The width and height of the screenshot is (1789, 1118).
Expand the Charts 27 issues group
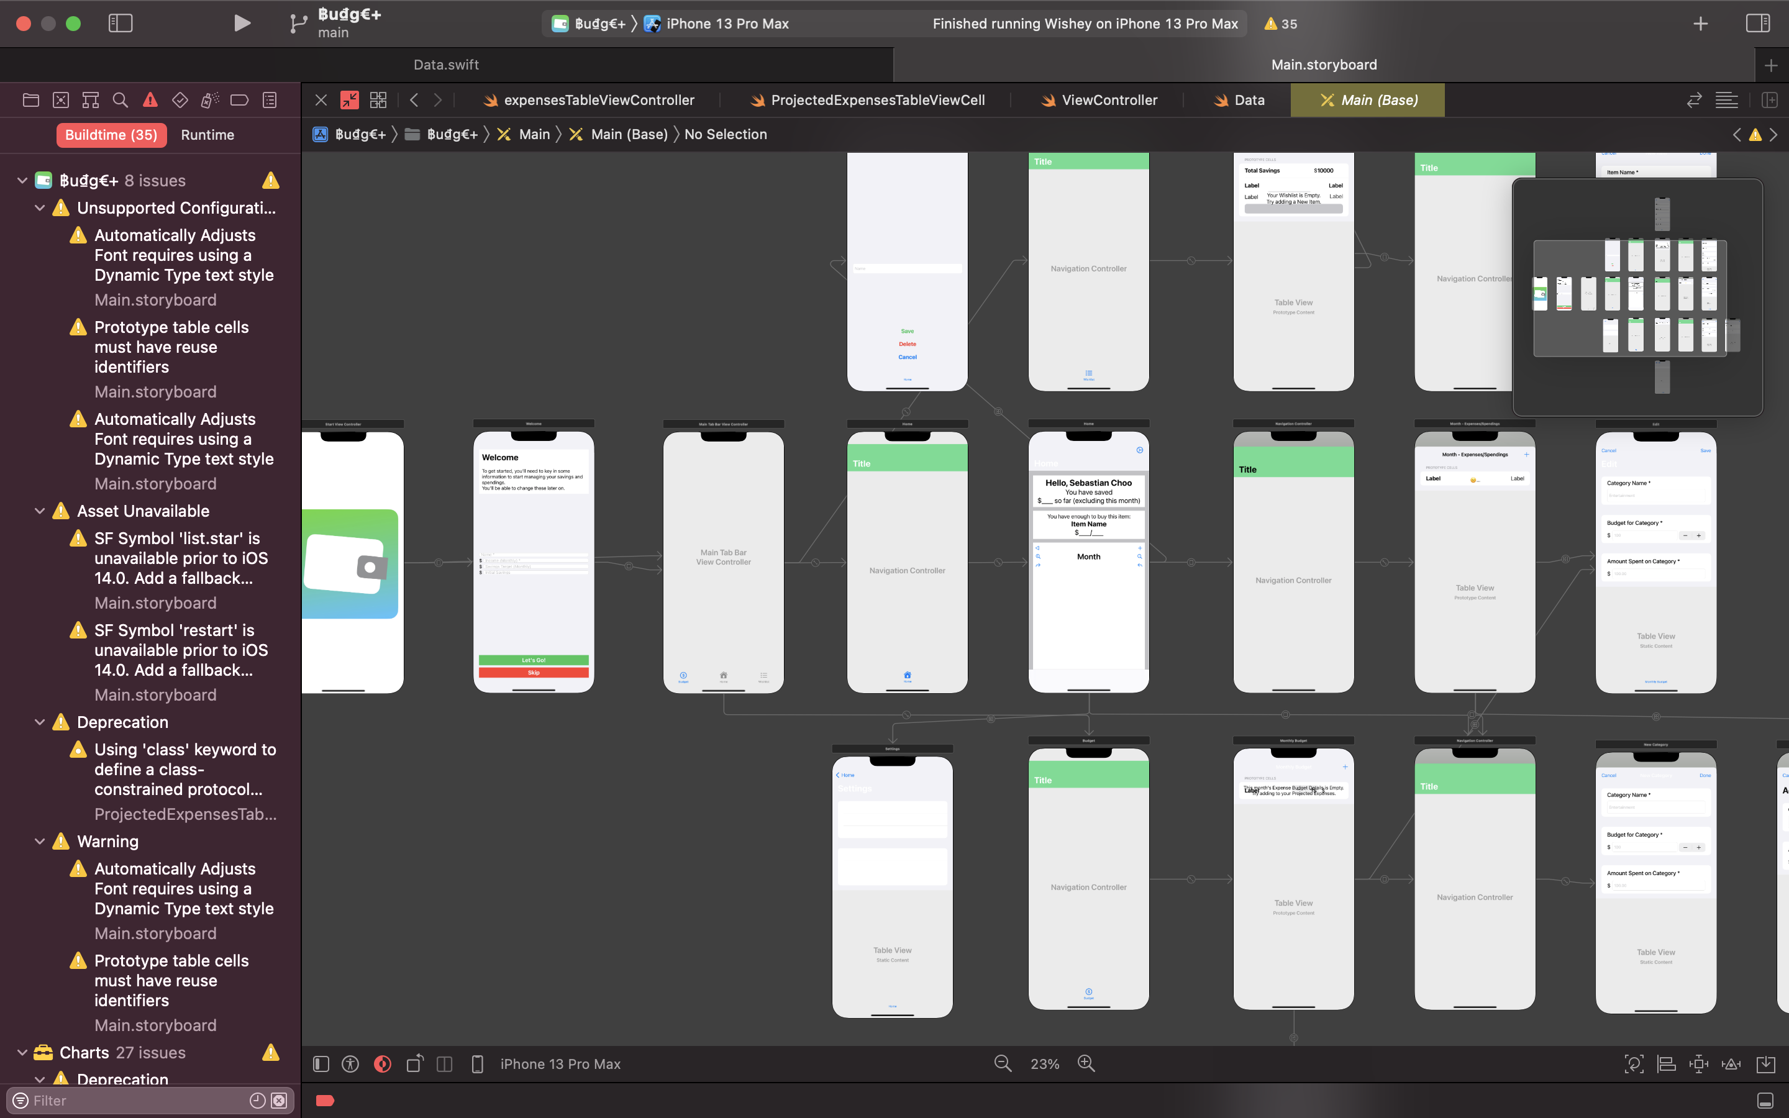point(22,1052)
